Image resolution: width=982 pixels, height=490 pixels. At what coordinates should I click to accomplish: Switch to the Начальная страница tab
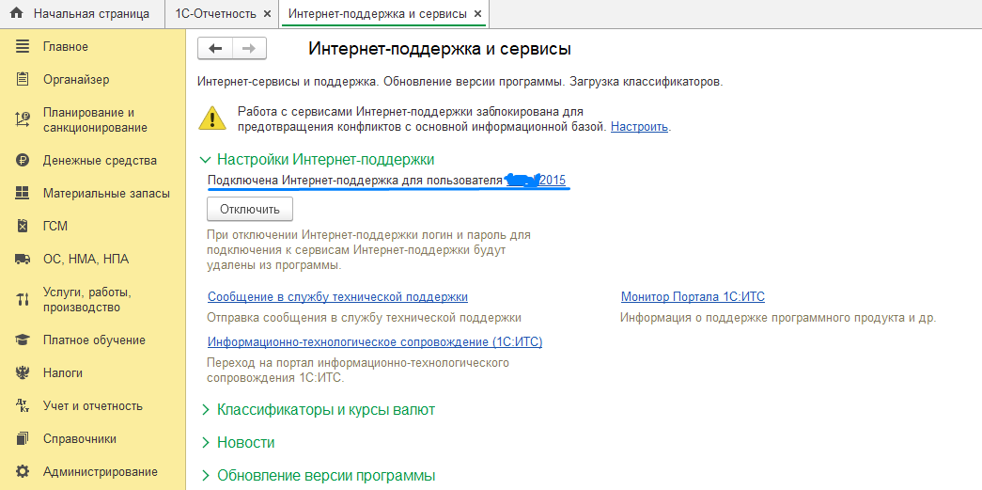pyautogui.click(x=84, y=14)
